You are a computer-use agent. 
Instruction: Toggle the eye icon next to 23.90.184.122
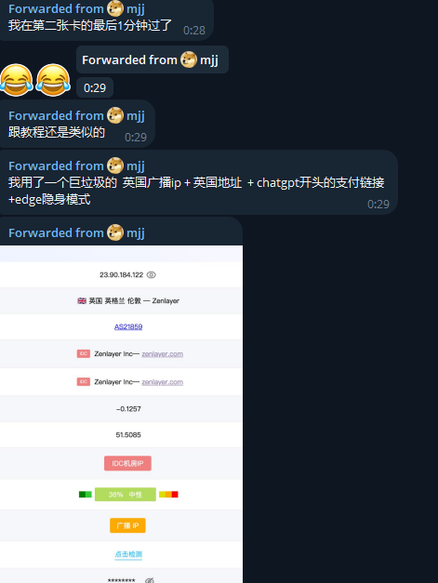pyautogui.click(x=151, y=275)
